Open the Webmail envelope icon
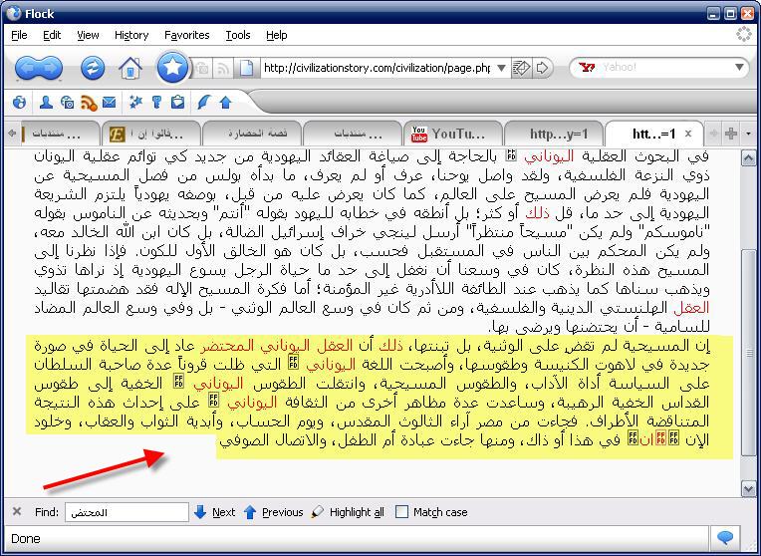 [109, 102]
